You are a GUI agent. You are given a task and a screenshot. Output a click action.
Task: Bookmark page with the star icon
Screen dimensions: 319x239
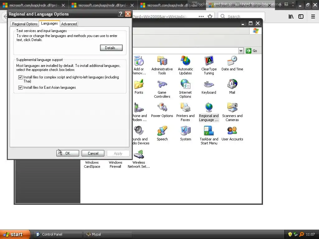point(210,16)
